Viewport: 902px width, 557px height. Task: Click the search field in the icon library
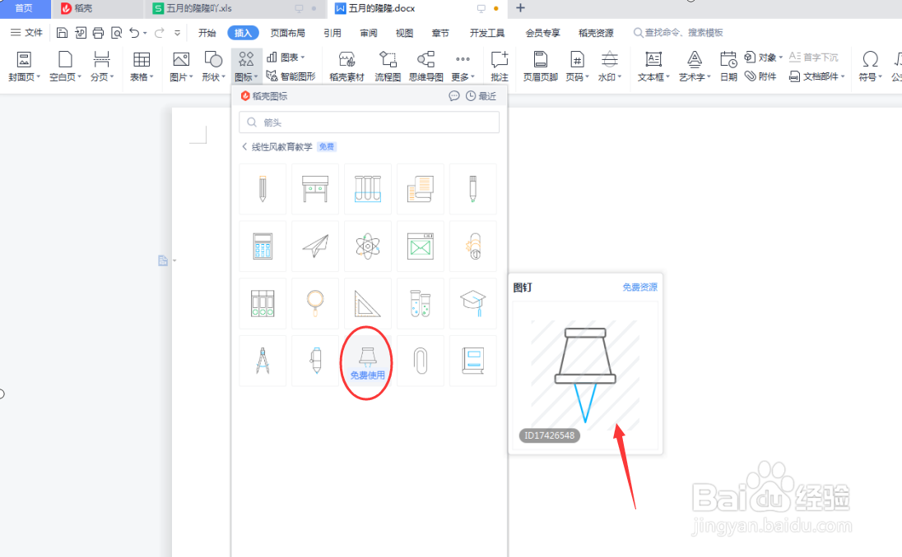(x=368, y=121)
